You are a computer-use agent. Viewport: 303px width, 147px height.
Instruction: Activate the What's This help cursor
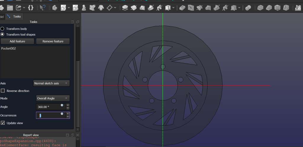[x=42, y=8]
